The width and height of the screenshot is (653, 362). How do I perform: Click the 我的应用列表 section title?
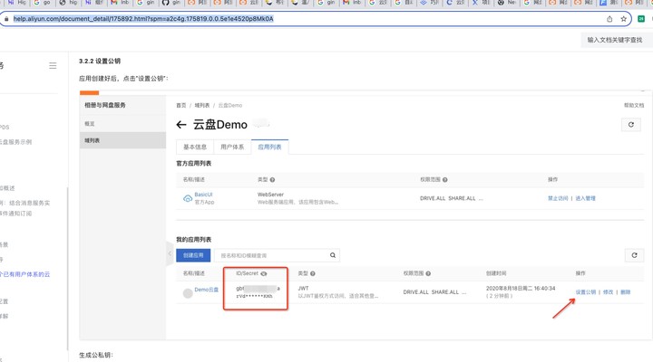[194, 240]
